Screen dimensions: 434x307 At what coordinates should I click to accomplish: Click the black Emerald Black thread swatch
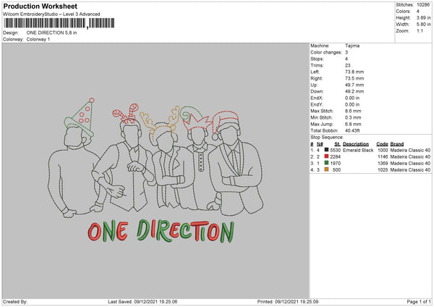327,150
